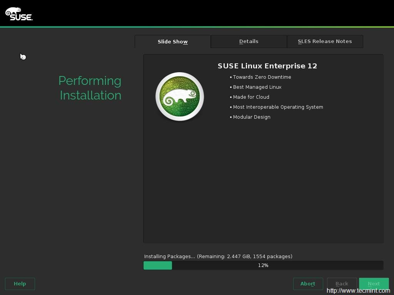Click the green filled part of progress bar
The height and width of the screenshot is (295, 394).
[158, 265]
